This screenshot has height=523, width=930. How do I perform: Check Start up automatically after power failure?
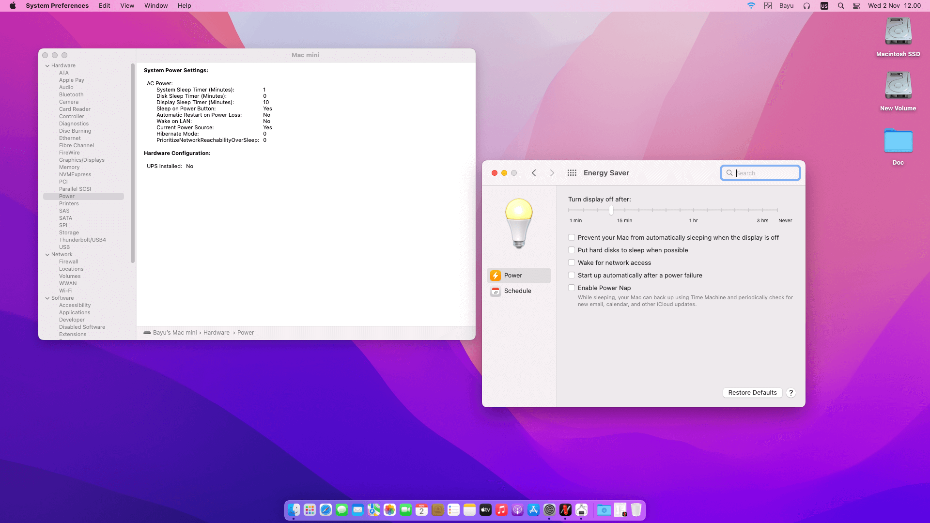572,276
